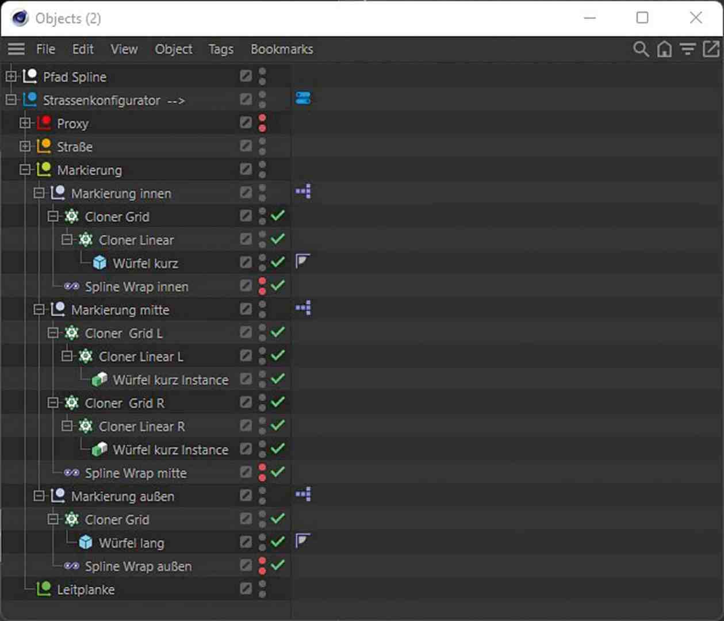Viewport: 724px width, 621px height.
Task: Expand the Proxy object branch
Action: pyautogui.click(x=25, y=123)
